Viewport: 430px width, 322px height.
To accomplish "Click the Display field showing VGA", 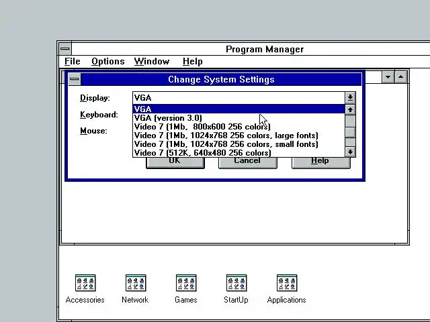I will point(239,98).
